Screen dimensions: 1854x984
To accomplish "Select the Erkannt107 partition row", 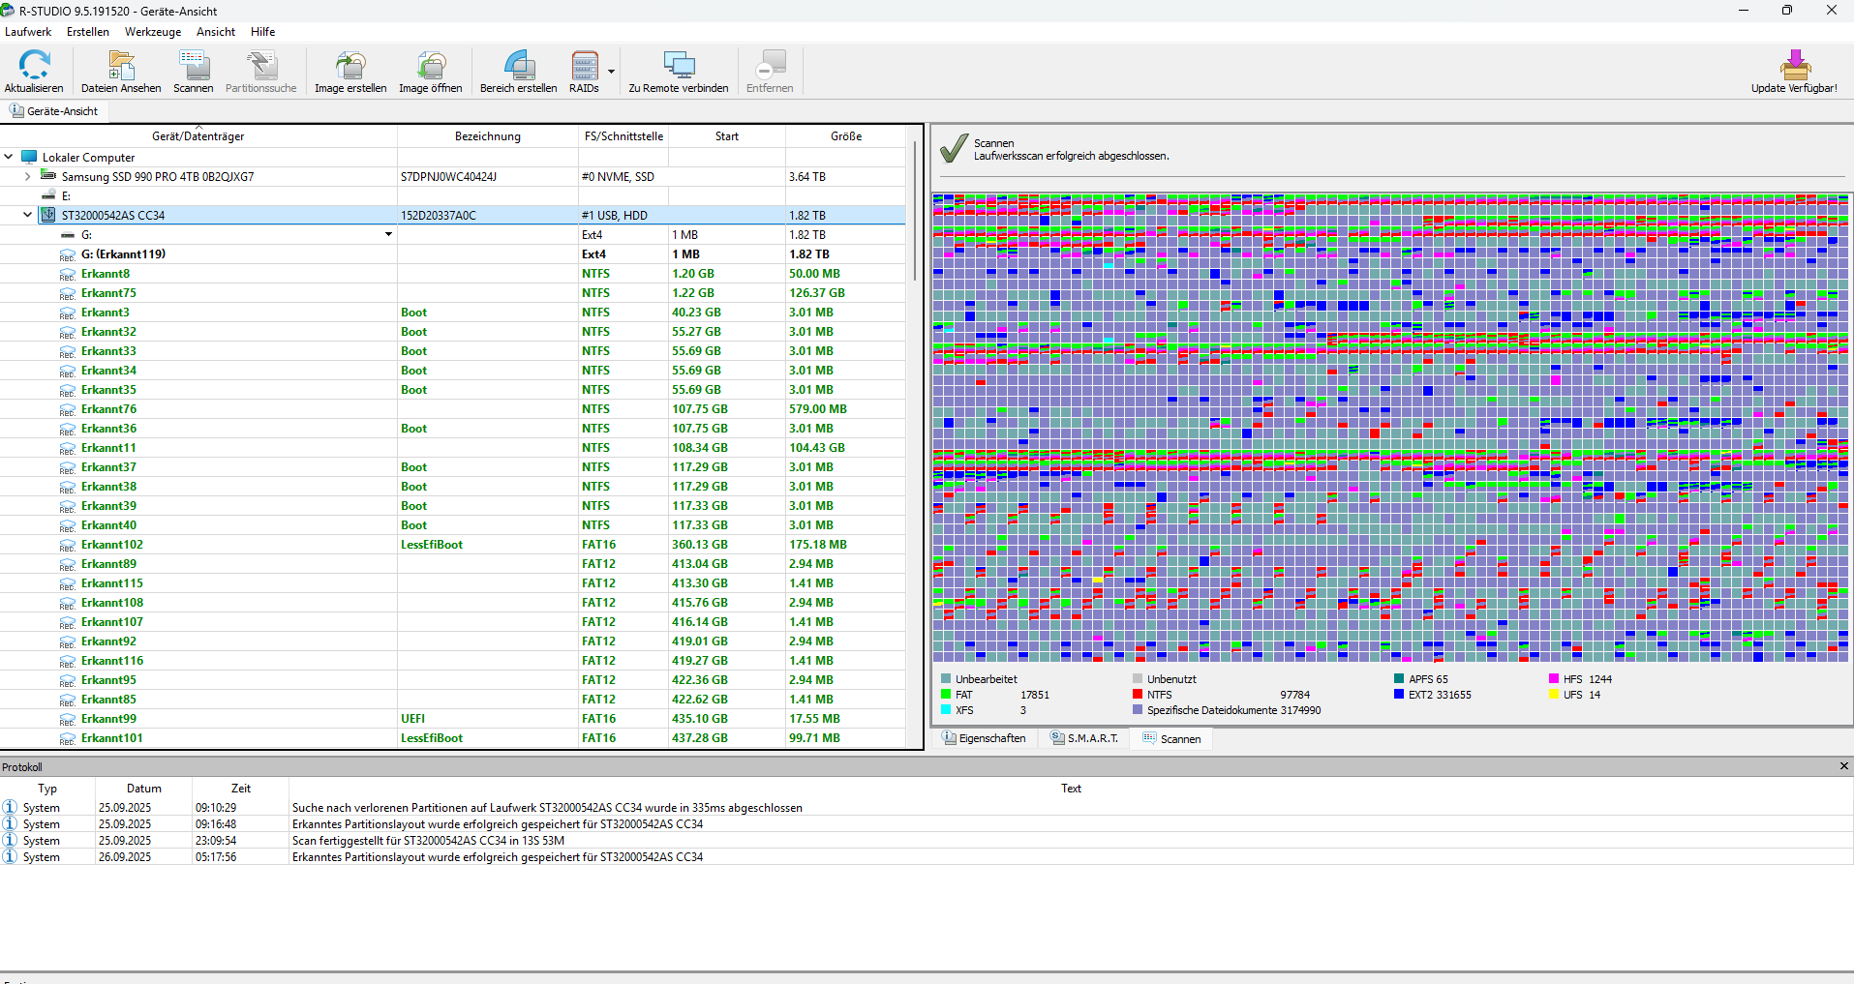I will [x=453, y=622].
